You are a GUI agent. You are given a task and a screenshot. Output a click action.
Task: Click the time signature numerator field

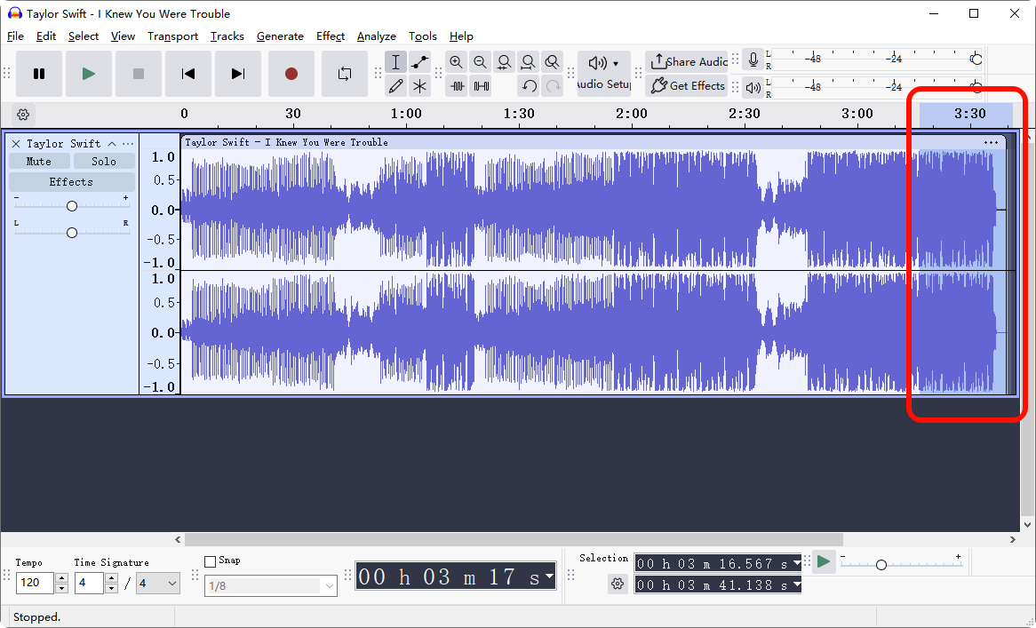[89, 583]
